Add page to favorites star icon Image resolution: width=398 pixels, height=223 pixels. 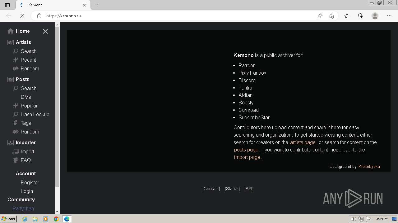(x=331, y=16)
